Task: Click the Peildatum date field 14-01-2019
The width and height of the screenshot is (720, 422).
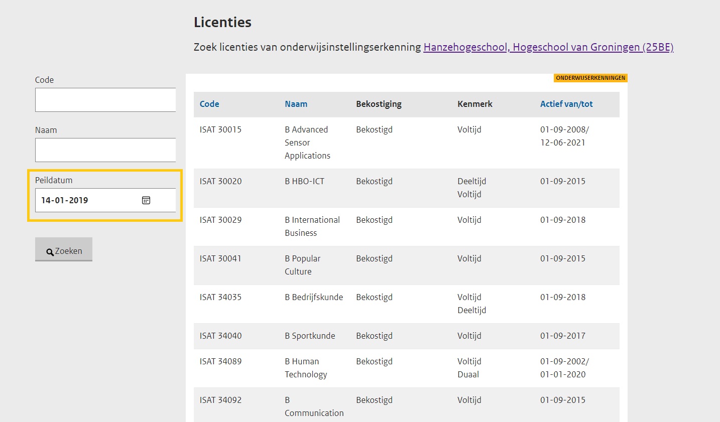Action: coord(105,200)
